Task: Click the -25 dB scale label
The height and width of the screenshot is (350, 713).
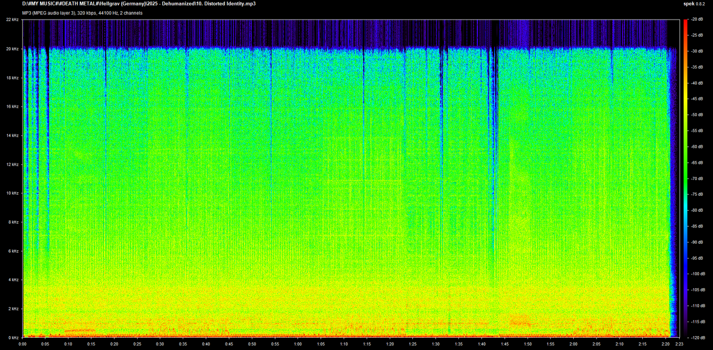Action: click(698, 35)
